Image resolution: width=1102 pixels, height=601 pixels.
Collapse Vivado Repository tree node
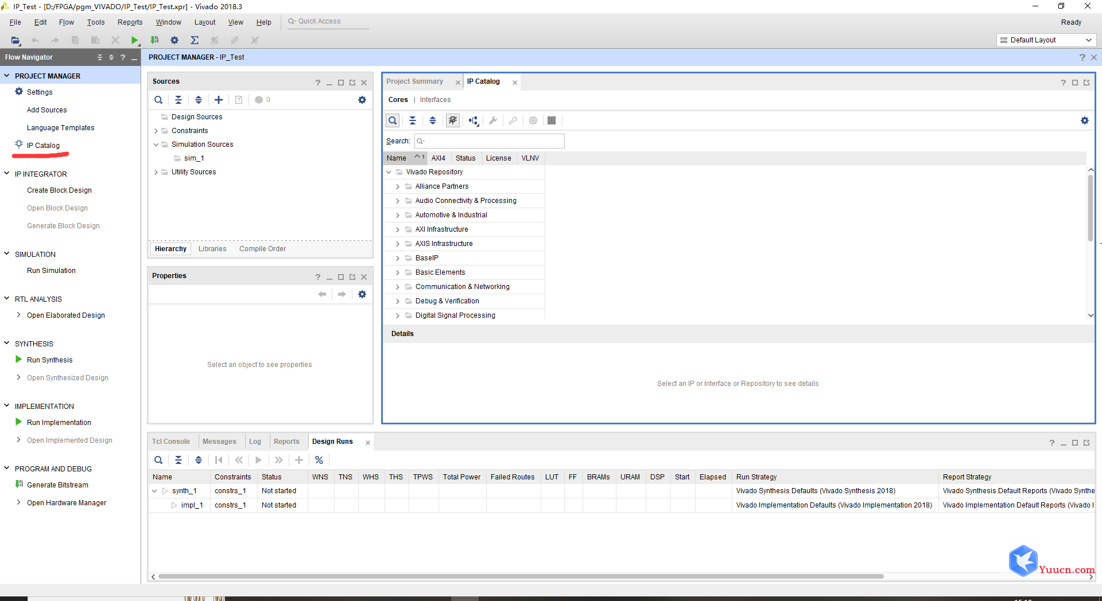click(389, 172)
